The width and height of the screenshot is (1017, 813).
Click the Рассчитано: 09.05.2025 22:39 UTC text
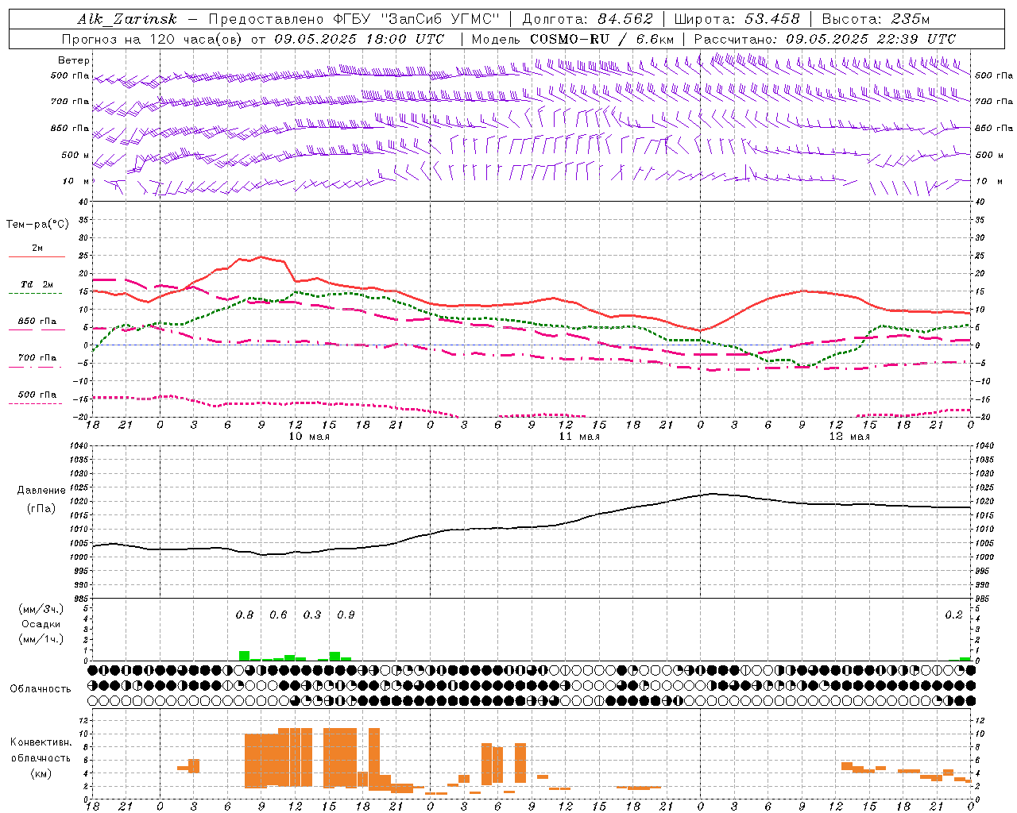(826, 39)
